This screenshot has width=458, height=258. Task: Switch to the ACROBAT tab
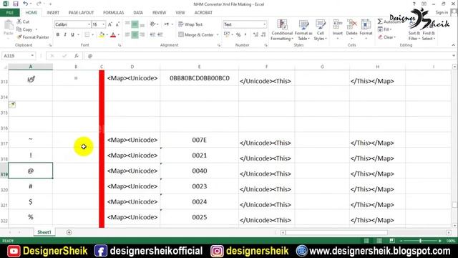pos(203,13)
